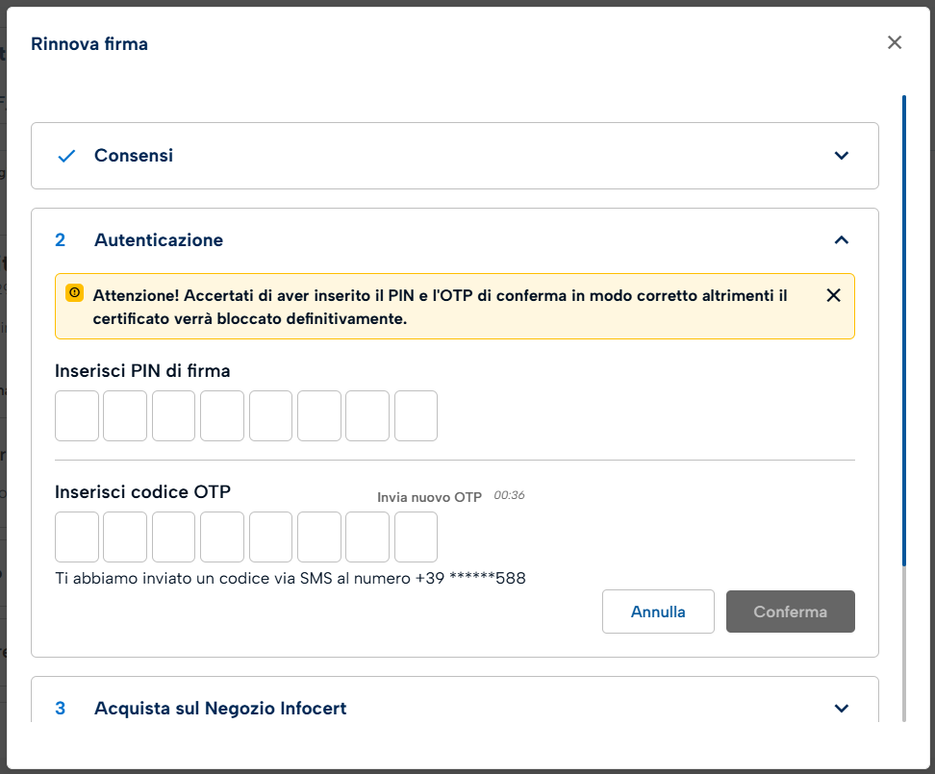
Task: Collapse the Autenticazione section chevron
Action: point(842,240)
